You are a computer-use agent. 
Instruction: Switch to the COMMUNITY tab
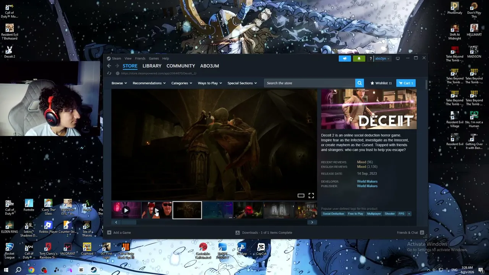[x=181, y=66]
